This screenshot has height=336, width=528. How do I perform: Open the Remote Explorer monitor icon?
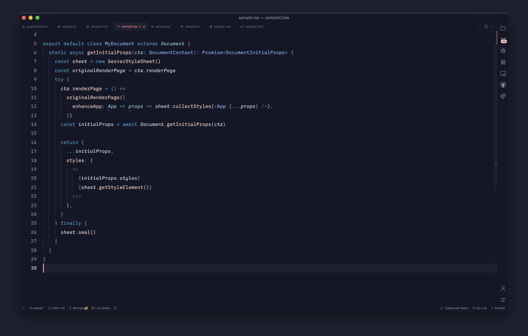click(503, 74)
